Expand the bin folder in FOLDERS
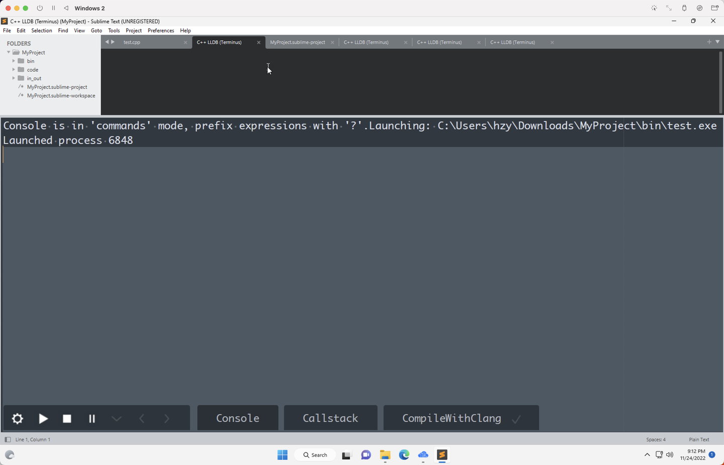This screenshot has height=465, width=724. (14, 60)
